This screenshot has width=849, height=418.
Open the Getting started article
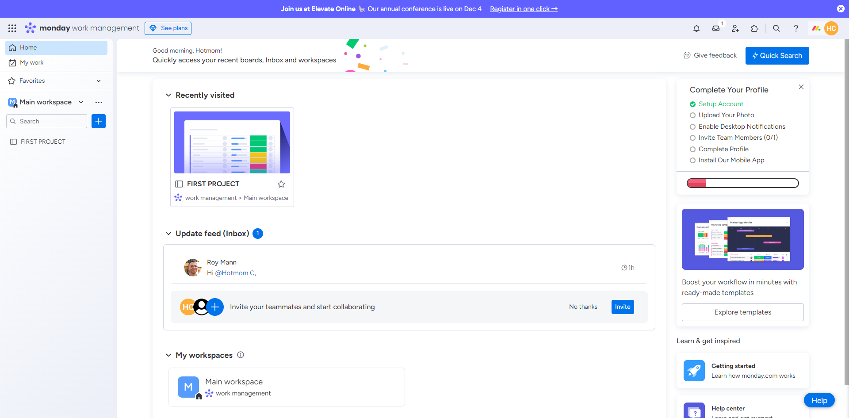743,371
